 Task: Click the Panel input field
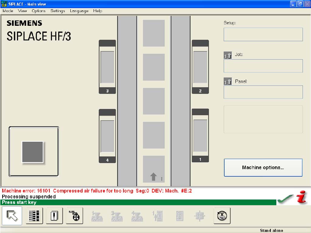tap(263, 92)
